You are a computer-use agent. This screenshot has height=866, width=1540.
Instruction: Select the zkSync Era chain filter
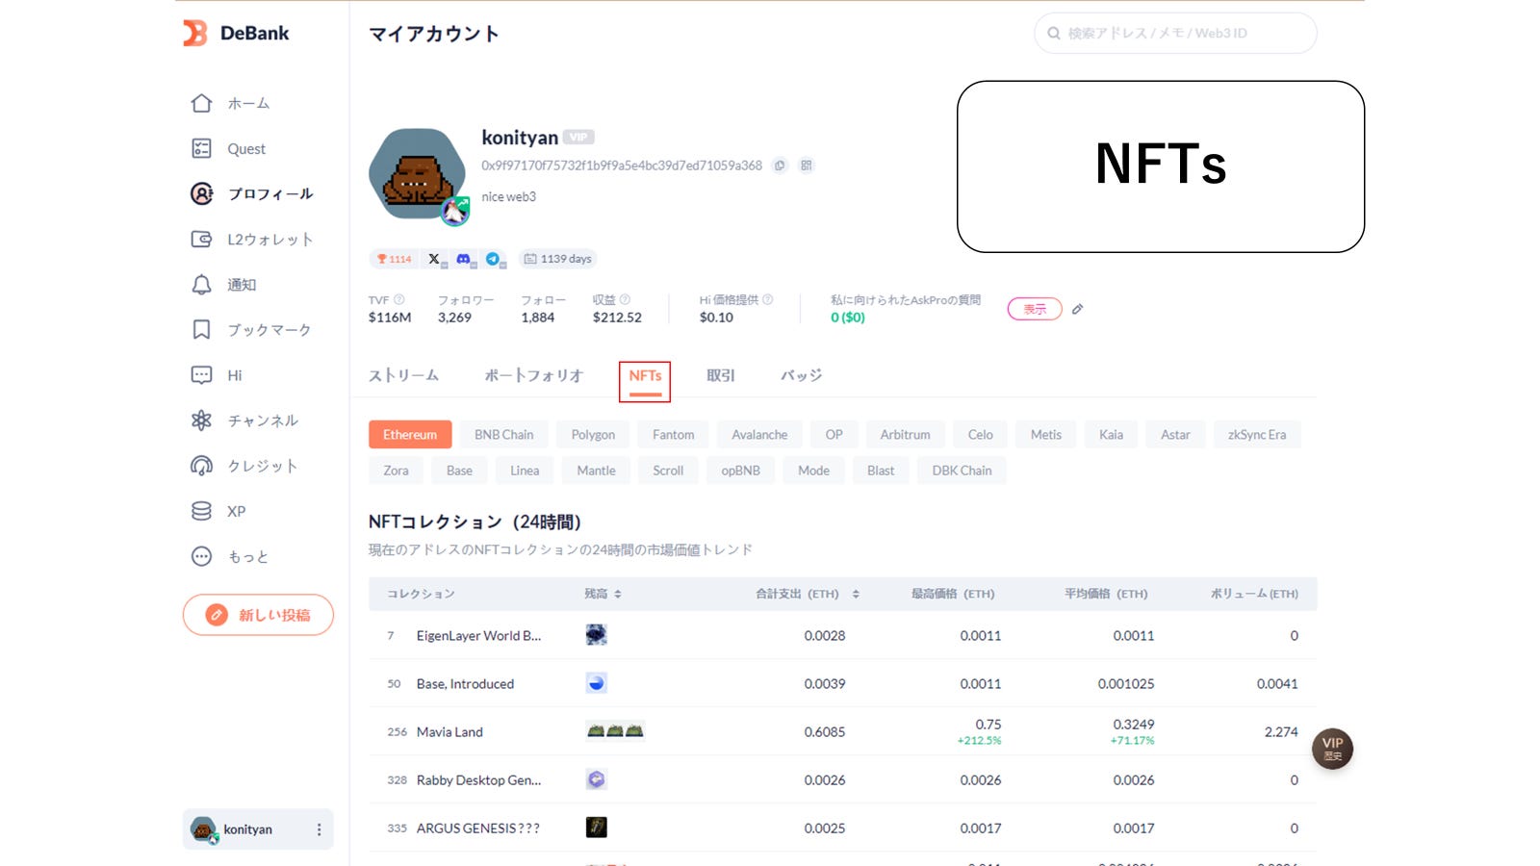1257,435
